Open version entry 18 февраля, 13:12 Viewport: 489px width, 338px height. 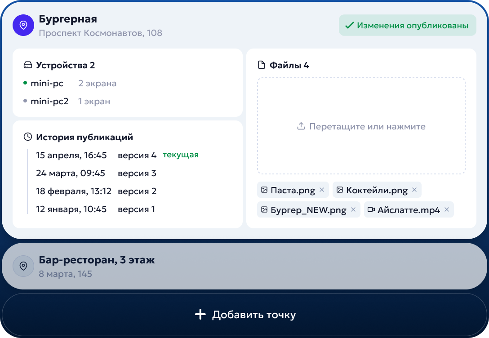tap(74, 191)
